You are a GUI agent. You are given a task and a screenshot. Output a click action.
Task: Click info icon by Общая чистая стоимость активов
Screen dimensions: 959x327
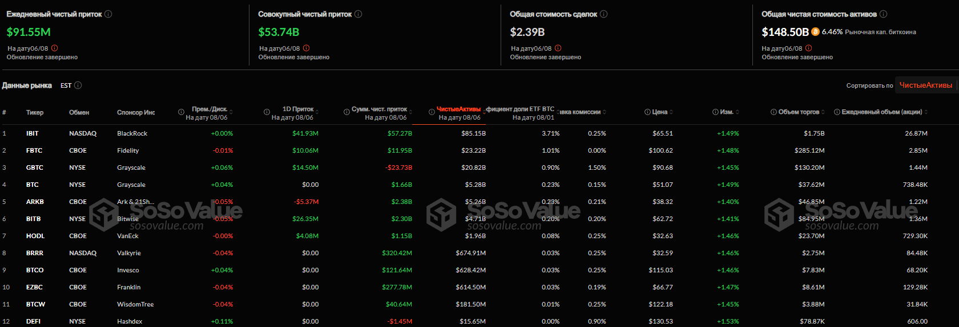point(883,14)
